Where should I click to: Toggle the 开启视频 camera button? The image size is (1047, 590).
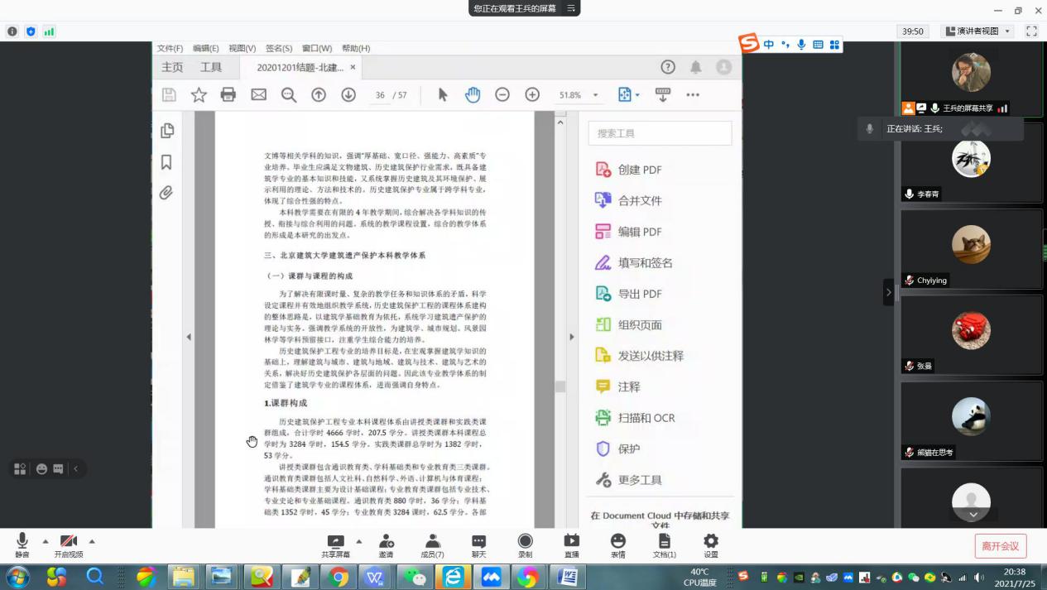coord(69,545)
